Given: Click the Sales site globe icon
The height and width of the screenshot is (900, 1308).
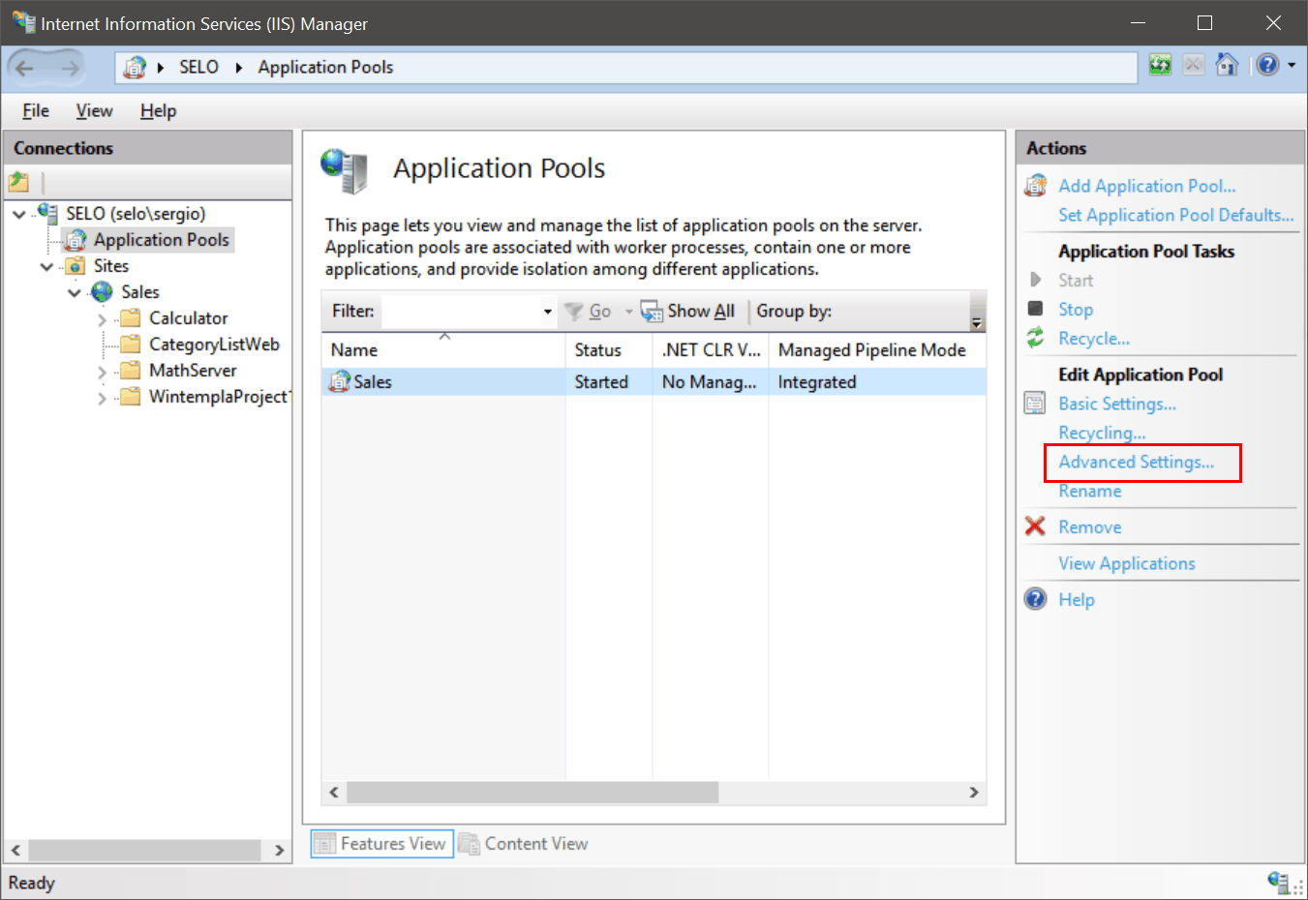Looking at the screenshot, I should [103, 291].
